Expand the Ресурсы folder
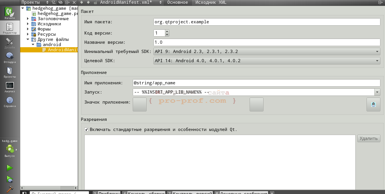The width and height of the screenshot is (385, 194). tap(28, 34)
